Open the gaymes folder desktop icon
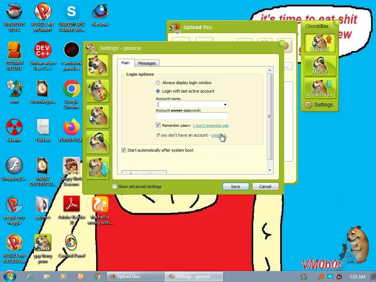Screen dimensions: 376x282 (43, 208)
